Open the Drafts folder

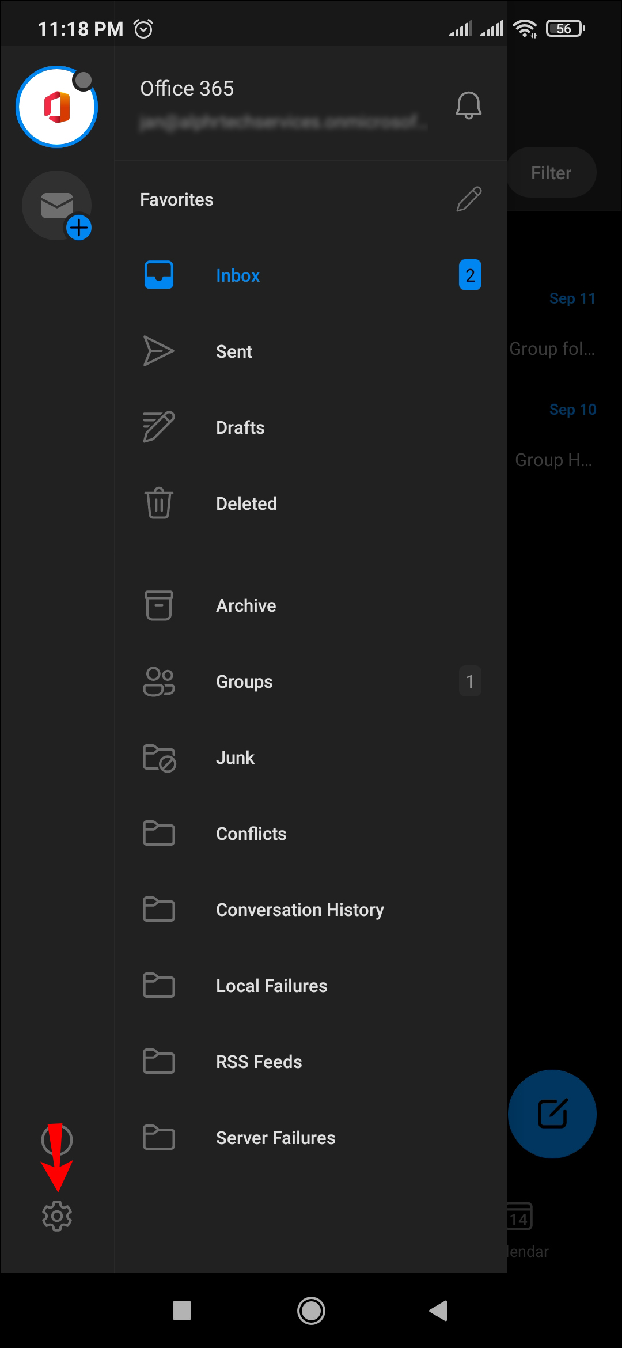pos(310,427)
